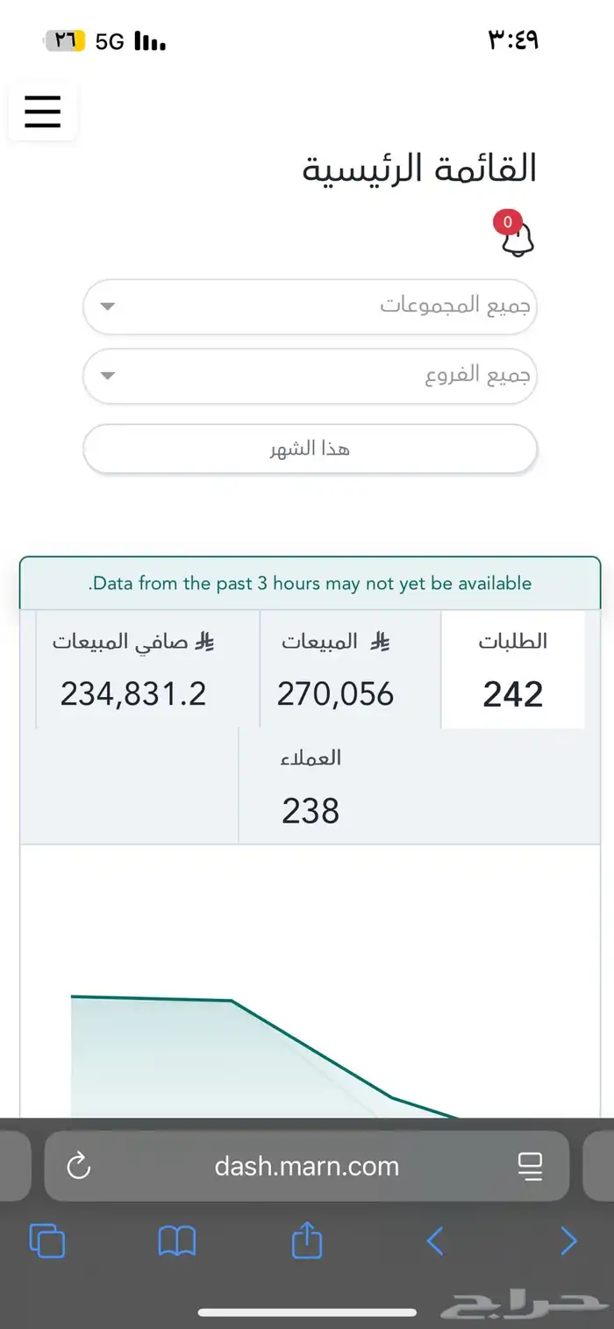This screenshot has height=1329, width=614.
Task: Select the المبيعات stats tab
Action: coord(336,670)
